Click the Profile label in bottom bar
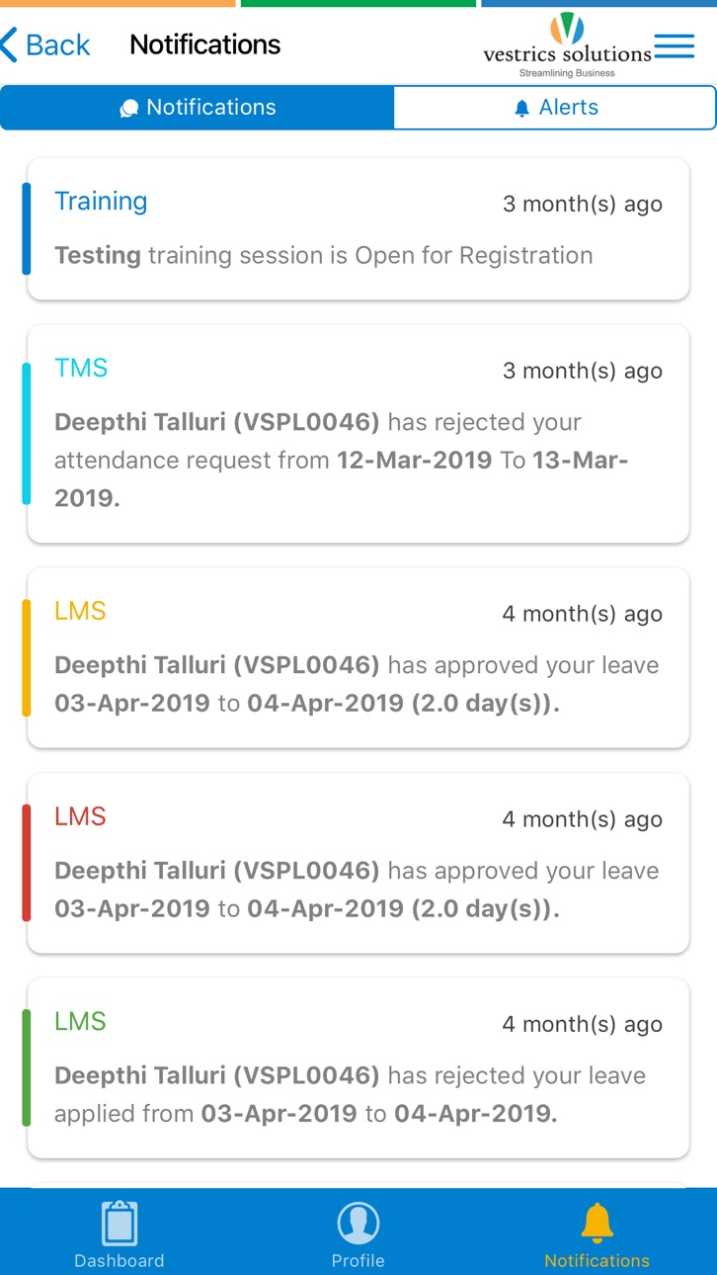Viewport: 717px width, 1275px height. coord(358,1260)
